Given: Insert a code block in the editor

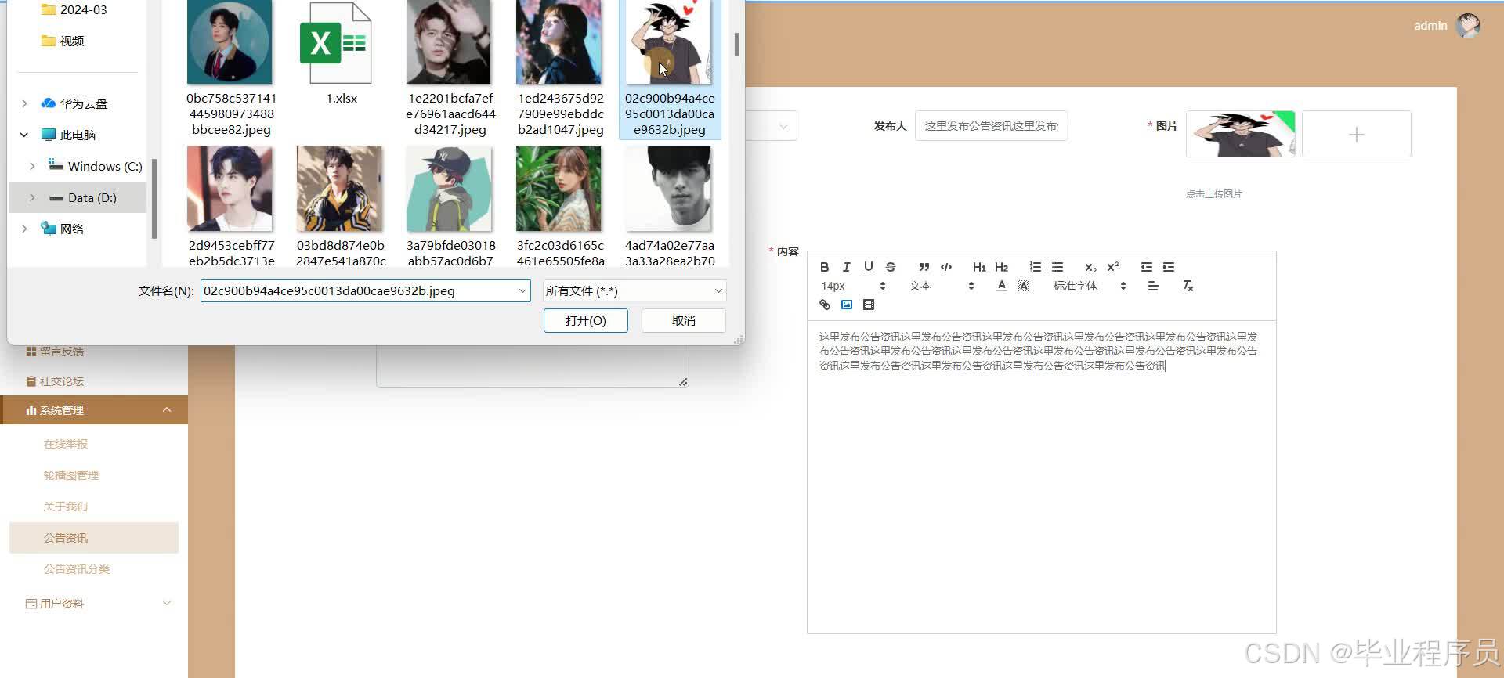Looking at the screenshot, I should [946, 267].
